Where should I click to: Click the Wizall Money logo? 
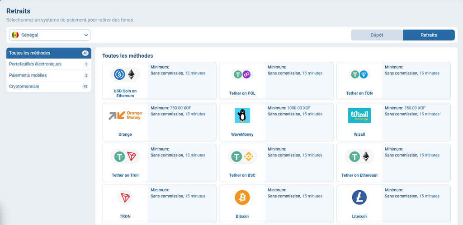(x=359, y=115)
